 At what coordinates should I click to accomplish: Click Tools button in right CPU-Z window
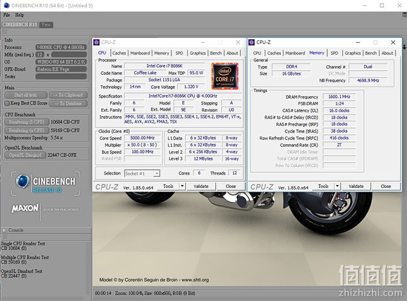pos(323,186)
